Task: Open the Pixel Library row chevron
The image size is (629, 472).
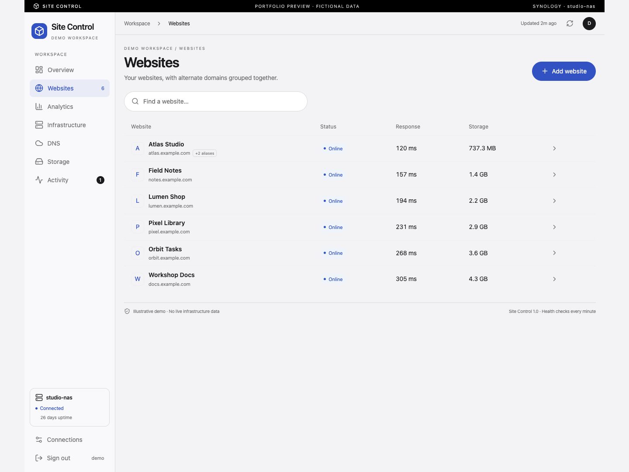Action: 554,227
